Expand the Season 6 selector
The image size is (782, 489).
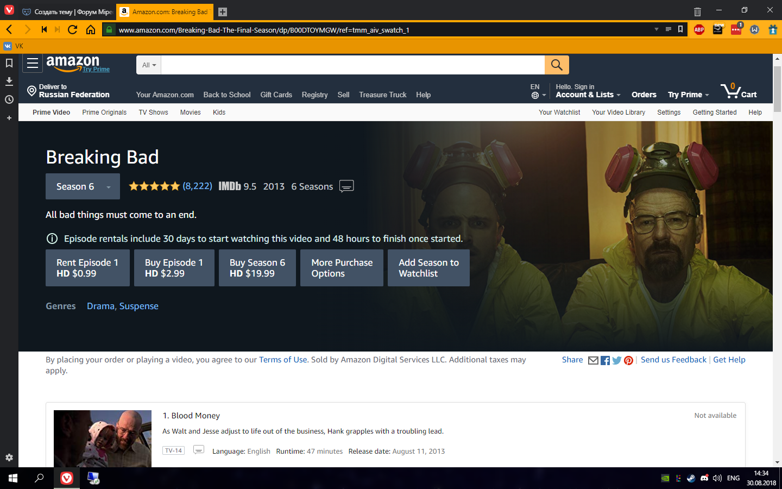pos(83,186)
